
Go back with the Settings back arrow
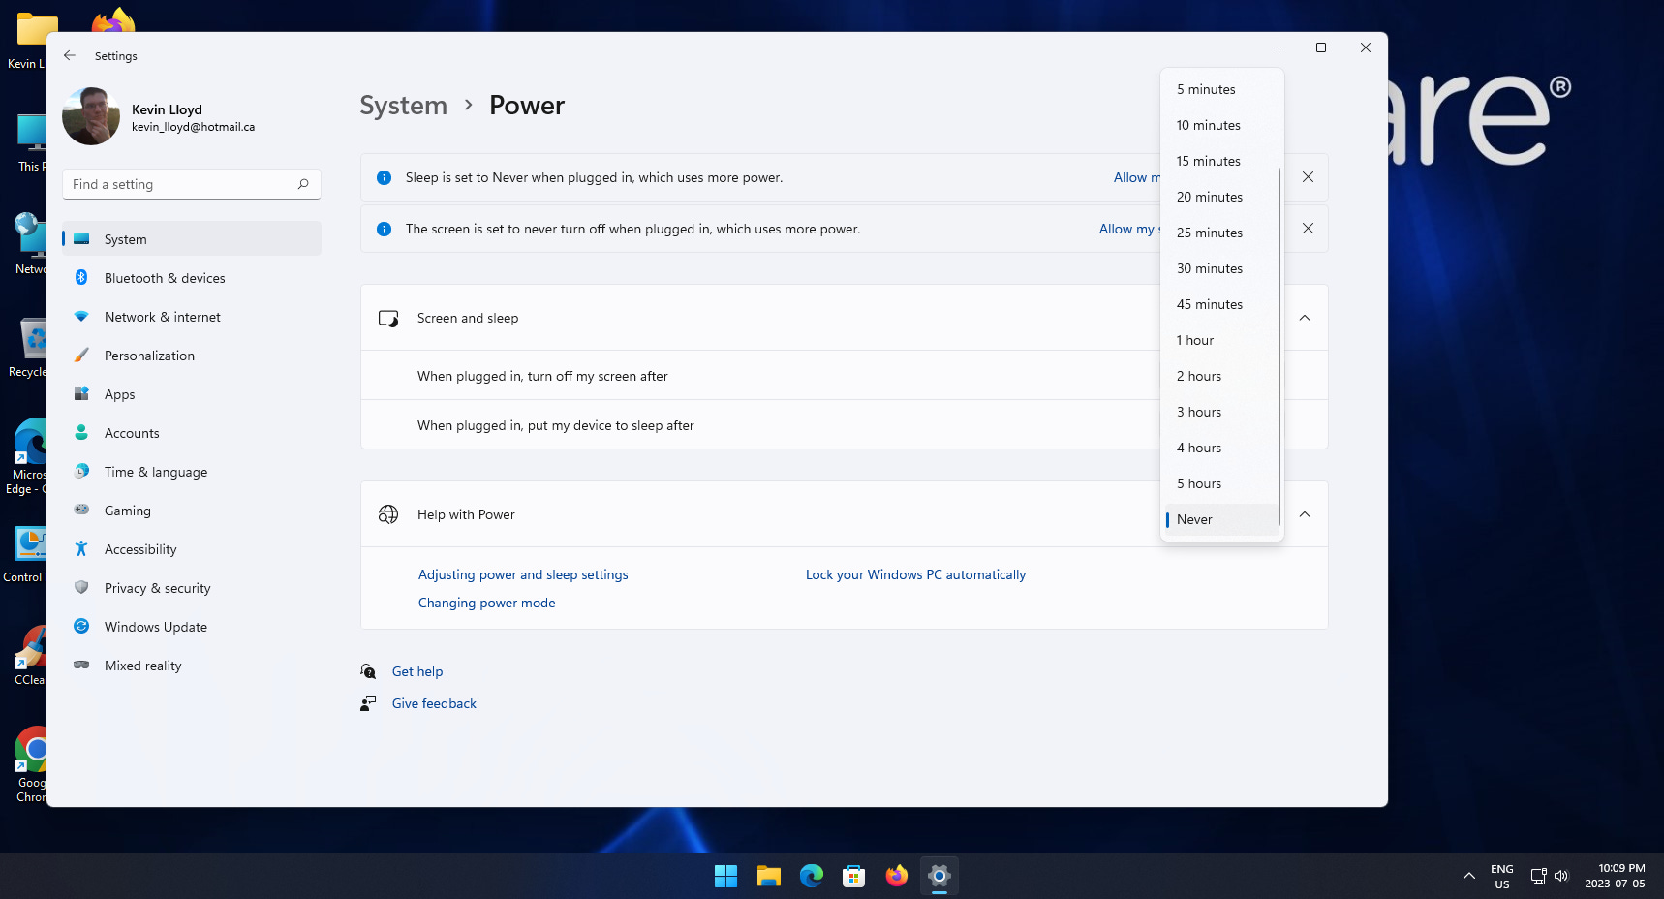[x=70, y=56]
